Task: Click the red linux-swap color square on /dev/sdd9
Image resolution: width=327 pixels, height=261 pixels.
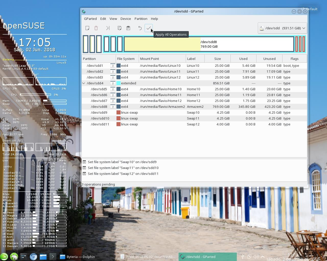Action: pyautogui.click(x=119, y=112)
